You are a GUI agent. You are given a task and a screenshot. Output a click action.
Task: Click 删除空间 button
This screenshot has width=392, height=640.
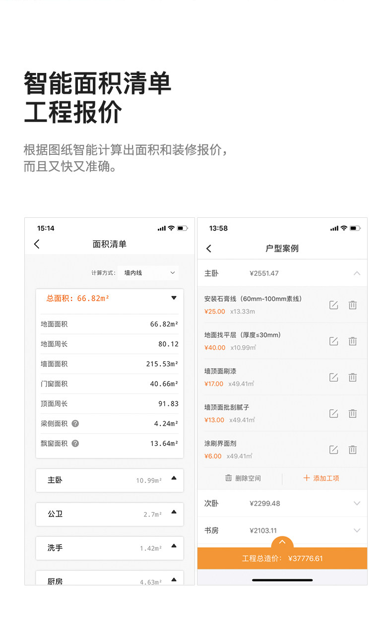point(243,478)
